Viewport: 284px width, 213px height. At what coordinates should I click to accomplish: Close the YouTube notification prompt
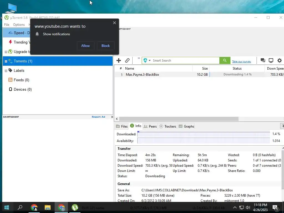pyautogui.click(x=115, y=23)
